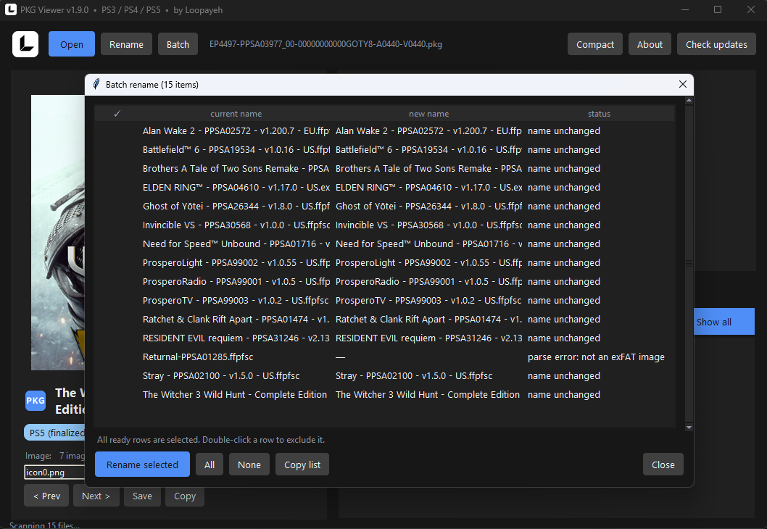Click the PS5 (finalized) badge

coord(55,433)
